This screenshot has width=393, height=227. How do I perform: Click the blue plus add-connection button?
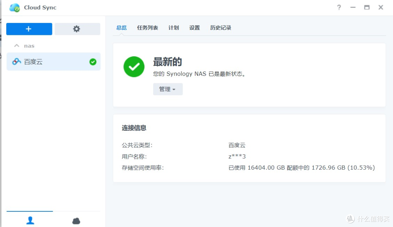29,29
